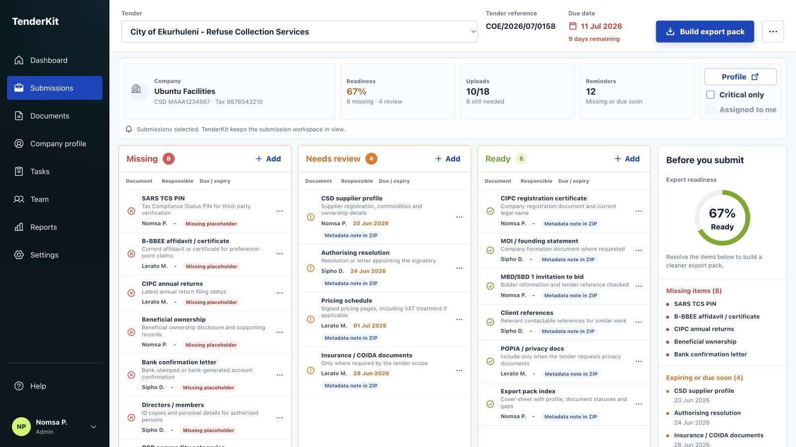Click Directors / members document title
The image size is (796, 447).
pyautogui.click(x=173, y=405)
